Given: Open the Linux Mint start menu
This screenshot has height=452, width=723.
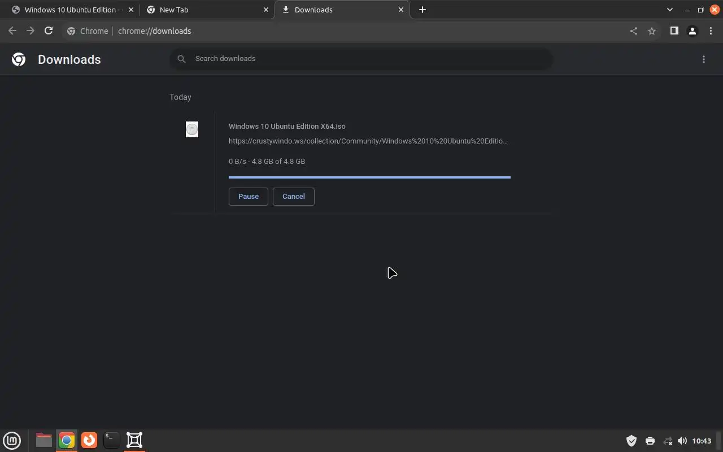Looking at the screenshot, I should 12,440.
